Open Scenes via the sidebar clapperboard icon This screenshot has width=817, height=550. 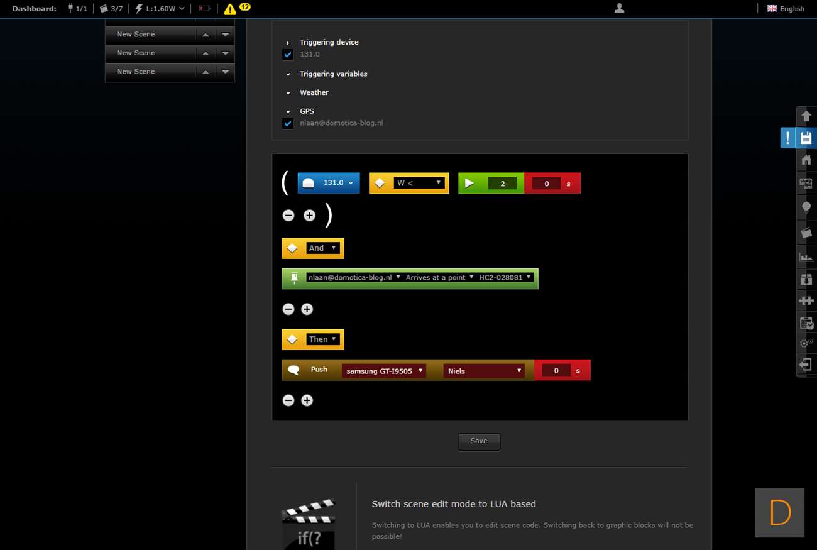pos(806,233)
